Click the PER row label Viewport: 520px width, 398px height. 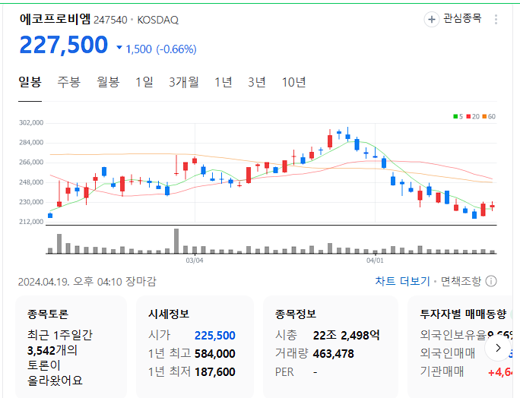(x=284, y=372)
